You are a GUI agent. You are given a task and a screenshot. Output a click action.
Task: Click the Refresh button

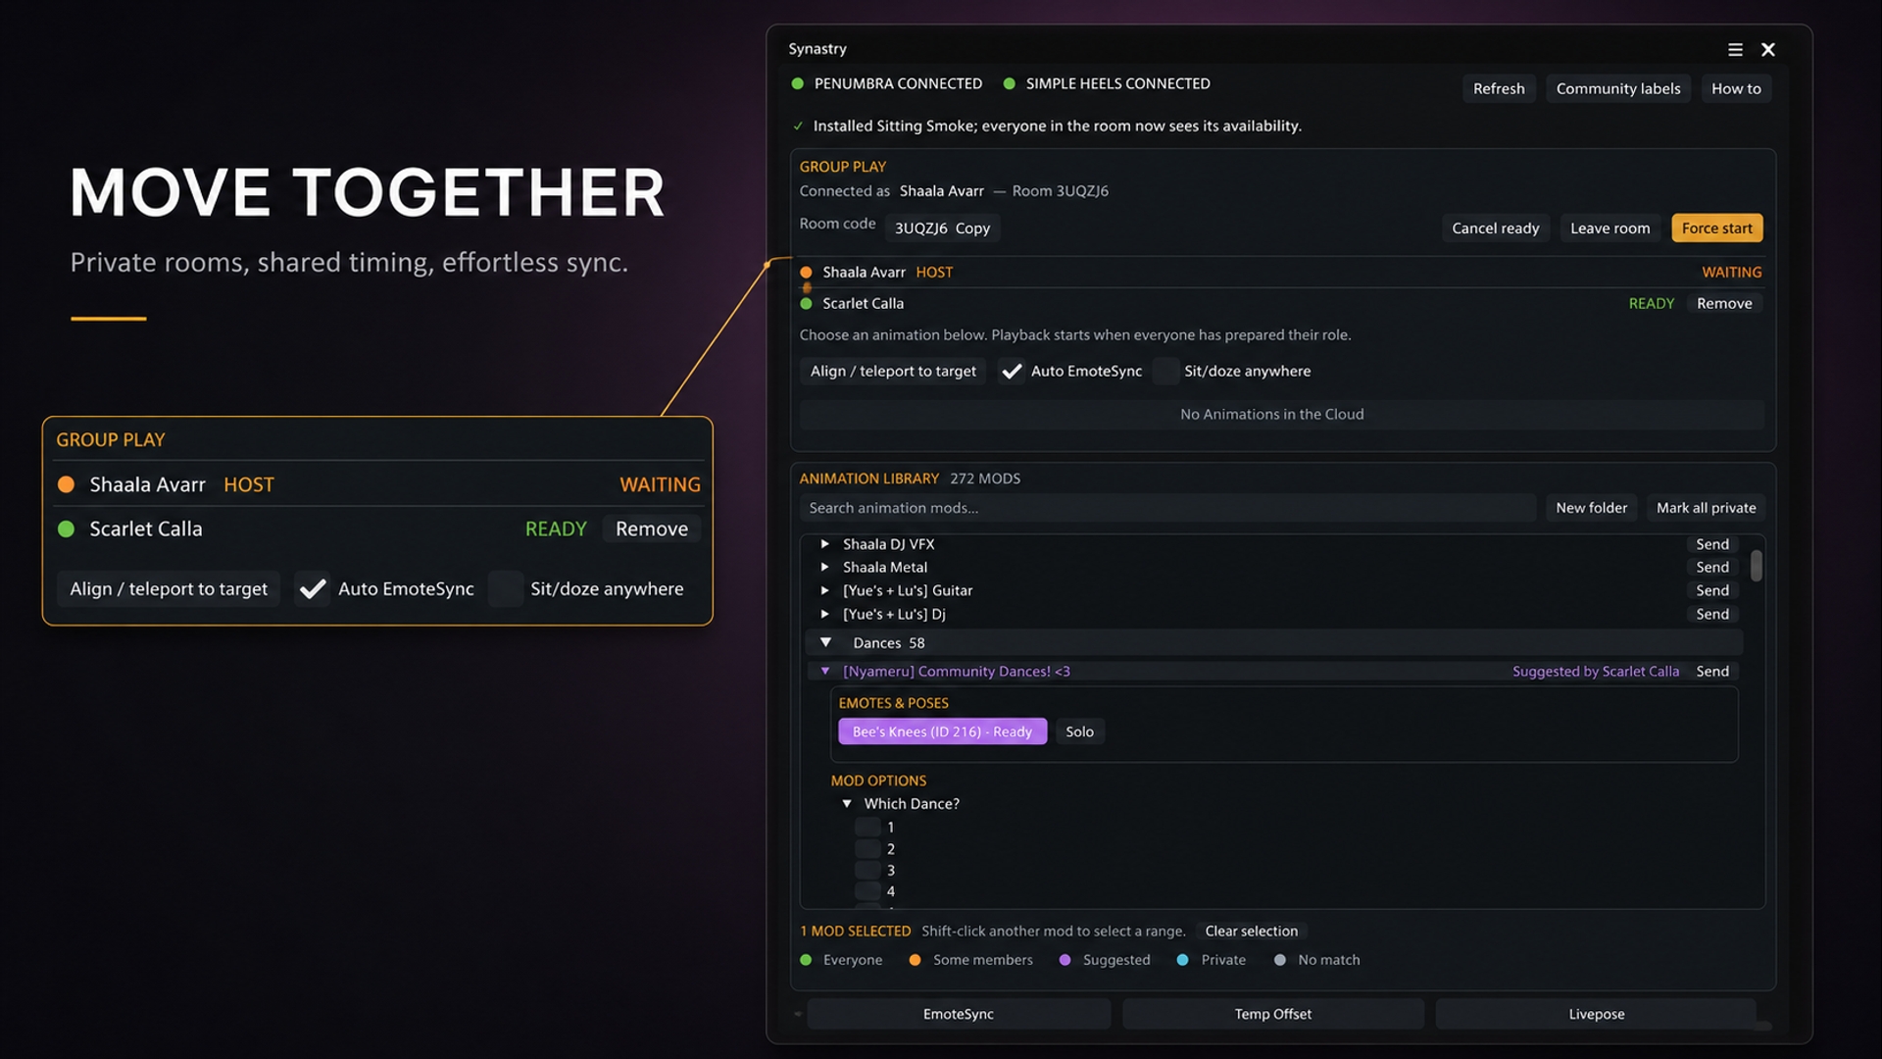1499,88
